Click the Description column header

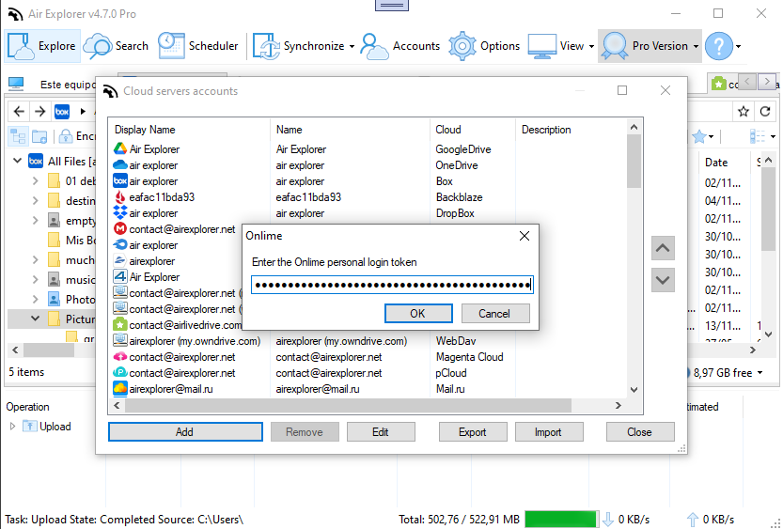point(546,130)
